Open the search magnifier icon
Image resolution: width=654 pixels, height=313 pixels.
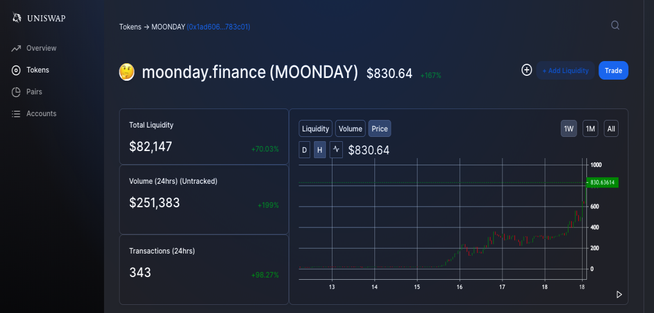tap(615, 25)
